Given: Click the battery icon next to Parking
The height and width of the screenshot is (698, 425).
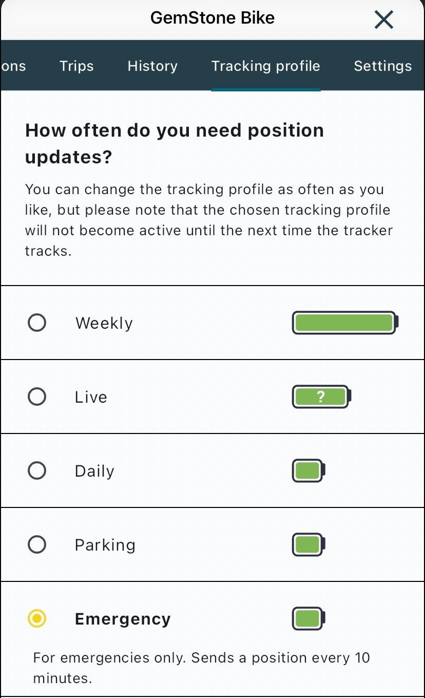Looking at the screenshot, I should (x=307, y=544).
